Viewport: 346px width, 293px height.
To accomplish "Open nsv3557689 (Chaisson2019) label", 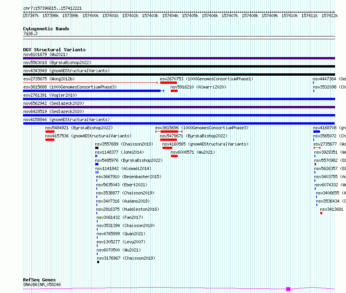I will point(124,144).
